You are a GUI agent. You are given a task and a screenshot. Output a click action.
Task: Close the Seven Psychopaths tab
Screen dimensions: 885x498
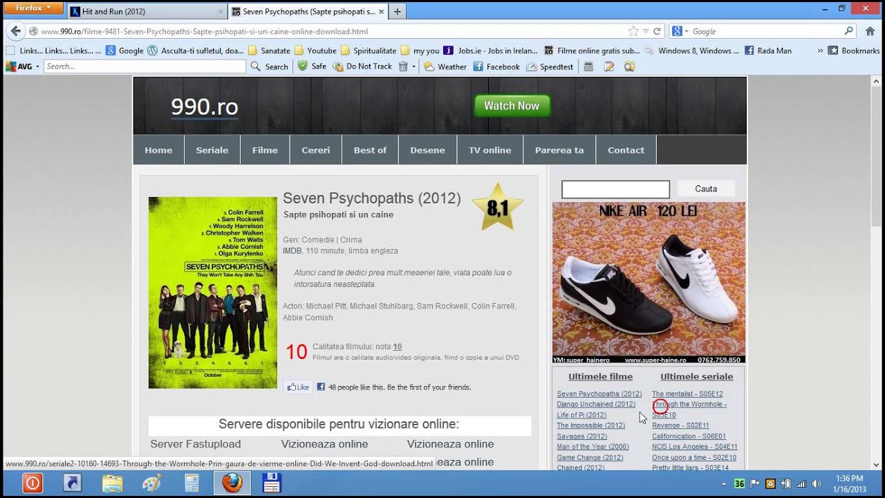click(382, 12)
